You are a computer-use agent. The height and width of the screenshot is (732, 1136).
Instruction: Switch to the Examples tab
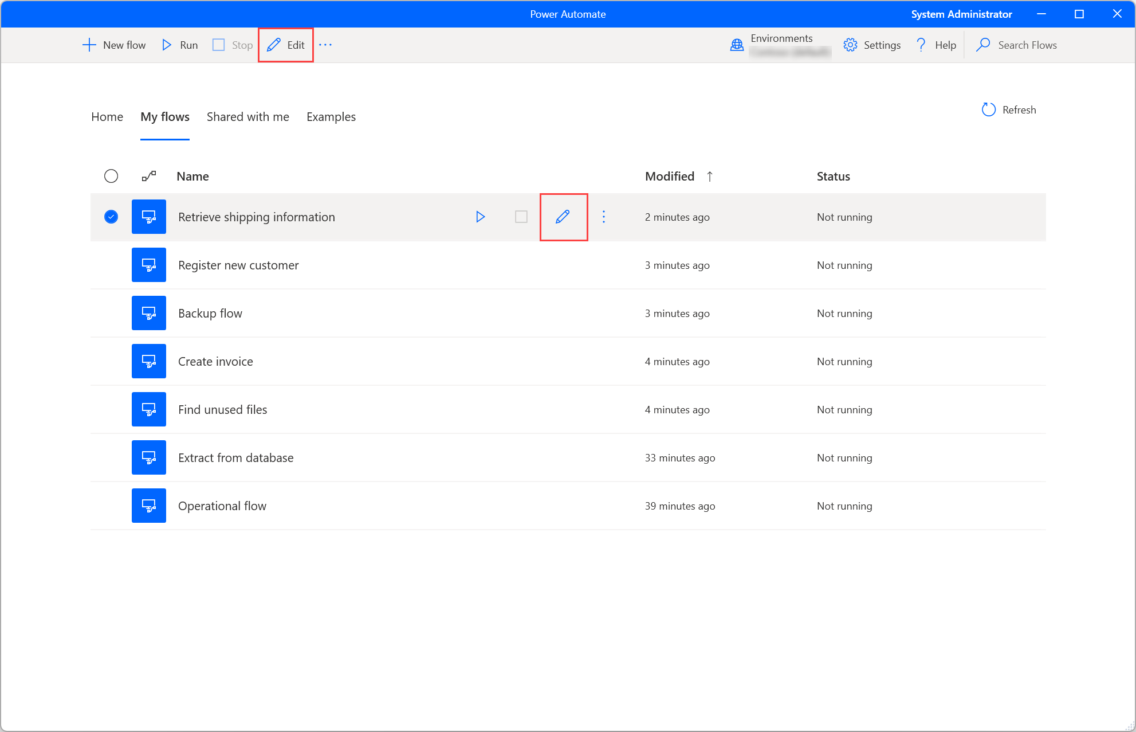click(x=331, y=117)
